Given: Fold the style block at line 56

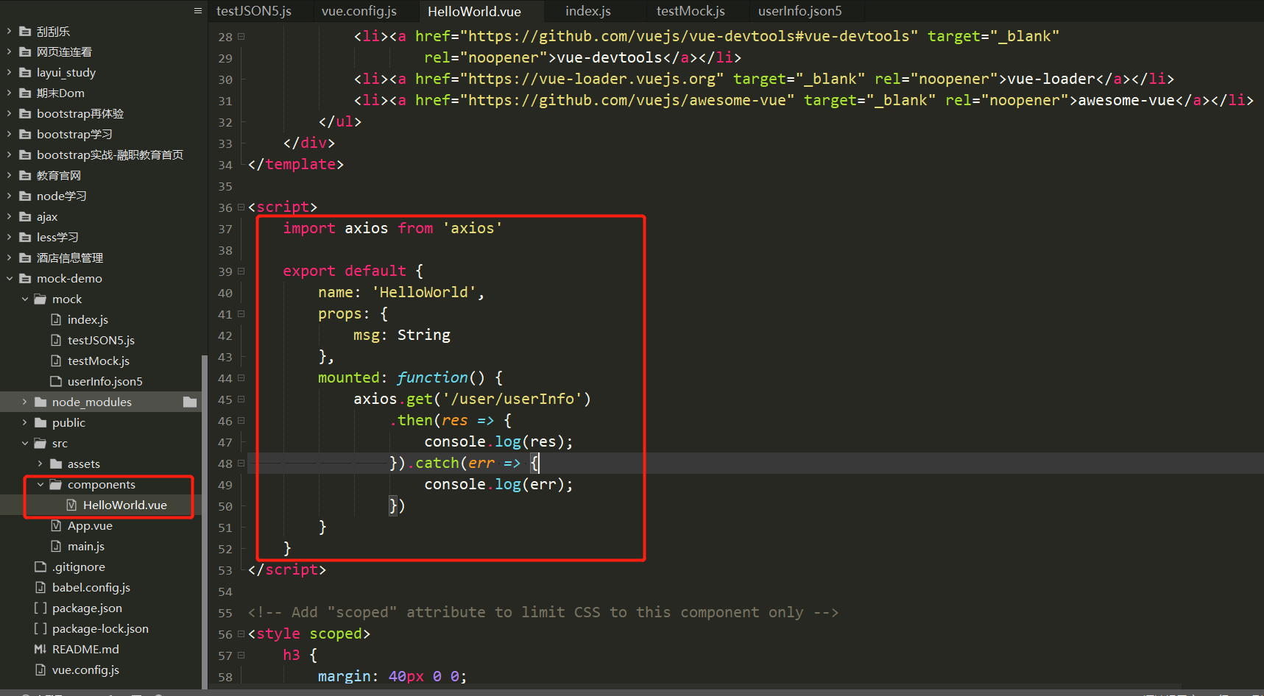Looking at the screenshot, I should click(241, 634).
